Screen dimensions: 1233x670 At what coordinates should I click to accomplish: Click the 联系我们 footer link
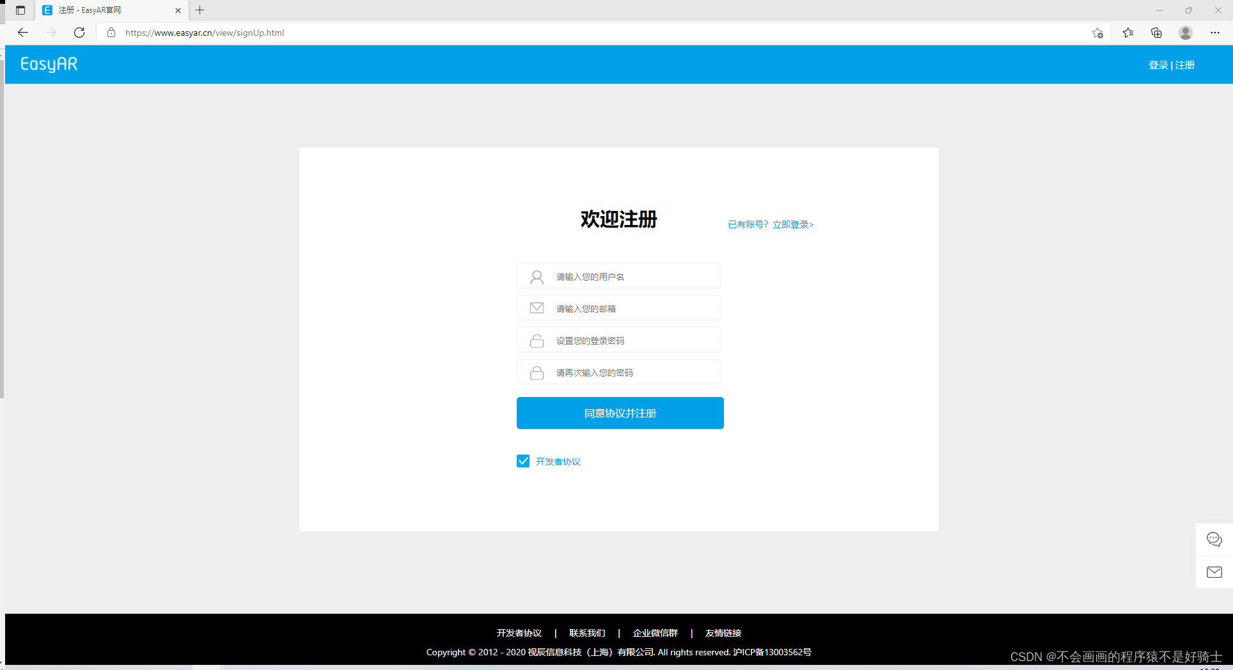[x=586, y=633]
